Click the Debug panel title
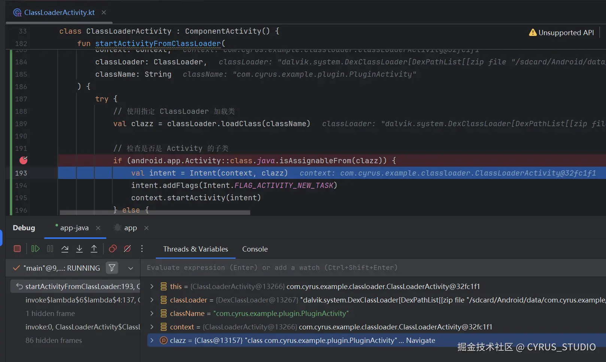 [24, 228]
